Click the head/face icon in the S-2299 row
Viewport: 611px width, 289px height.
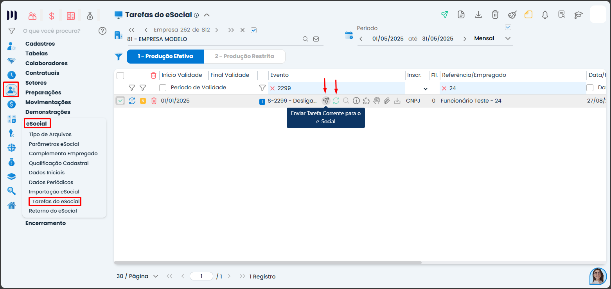377,101
